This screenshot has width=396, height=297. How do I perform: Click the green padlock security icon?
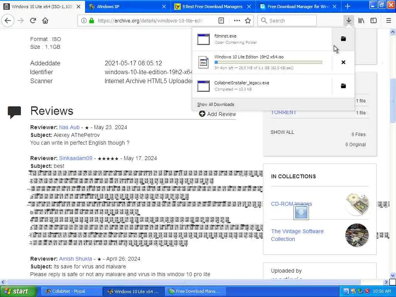pyautogui.click(x=92, y=21)
